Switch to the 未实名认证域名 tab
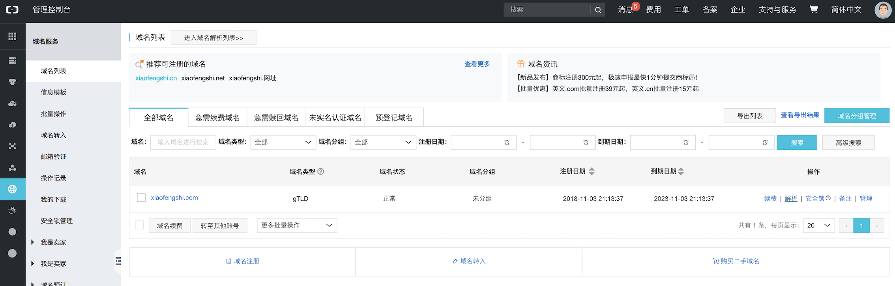This screenshot has width=895, height=286. point(335,117)
